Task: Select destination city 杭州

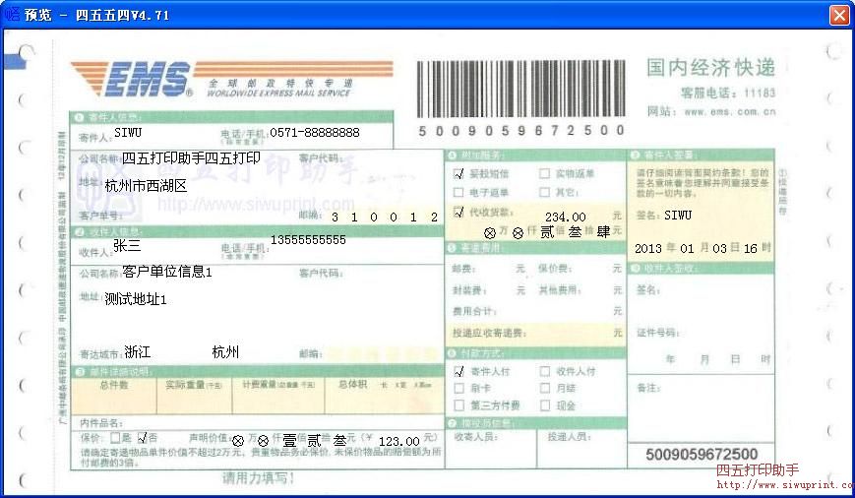Action: click(x=225, y=352)
